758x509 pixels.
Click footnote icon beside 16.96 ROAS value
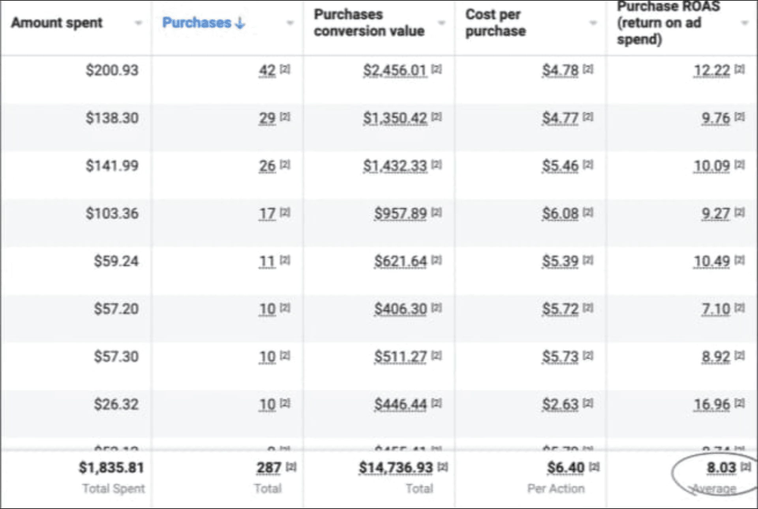click(739, 403)
